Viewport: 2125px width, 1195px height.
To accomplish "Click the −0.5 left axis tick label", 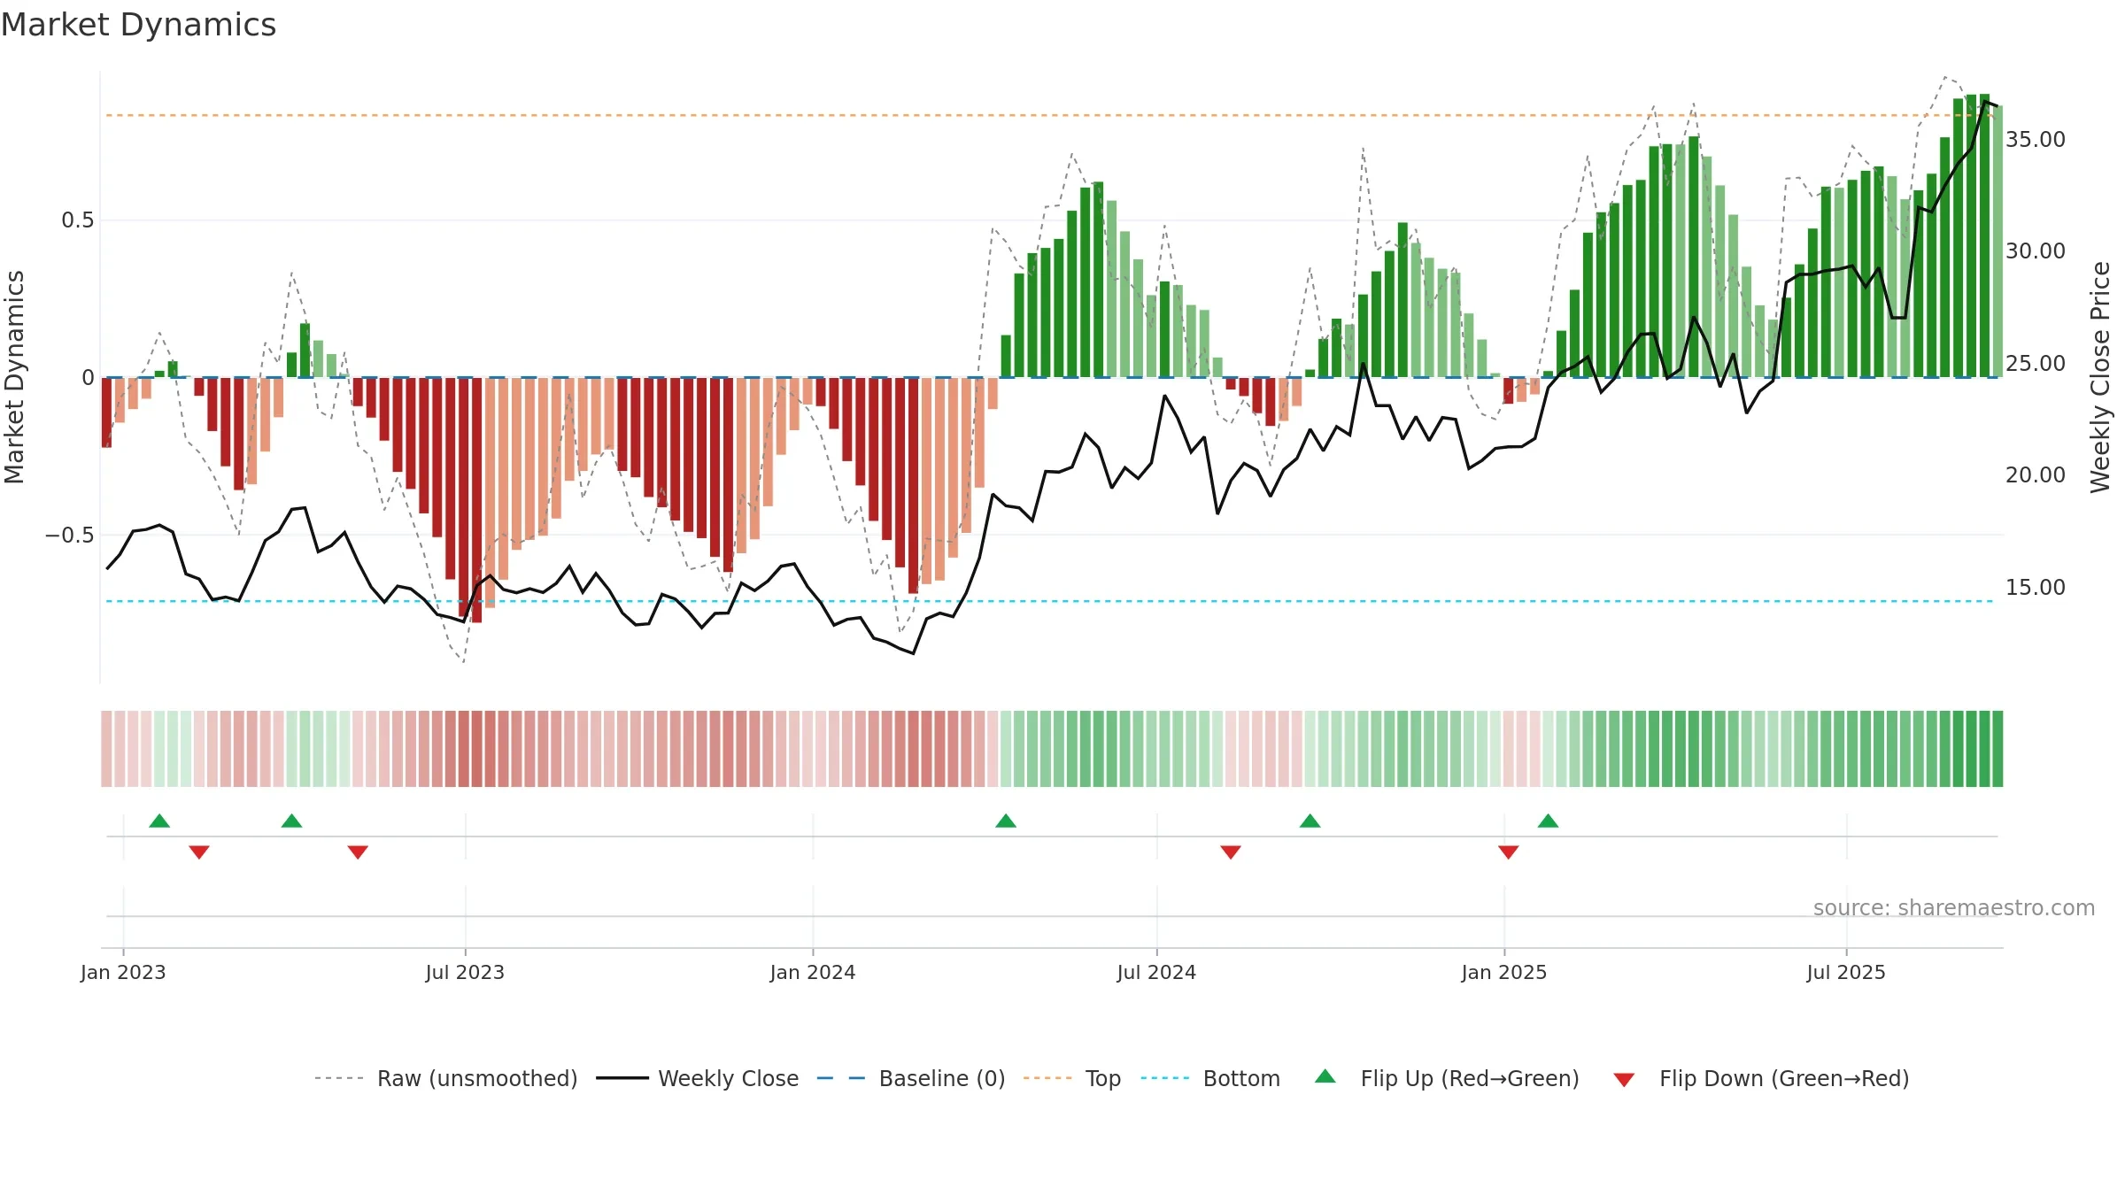I will pos(70,536).
